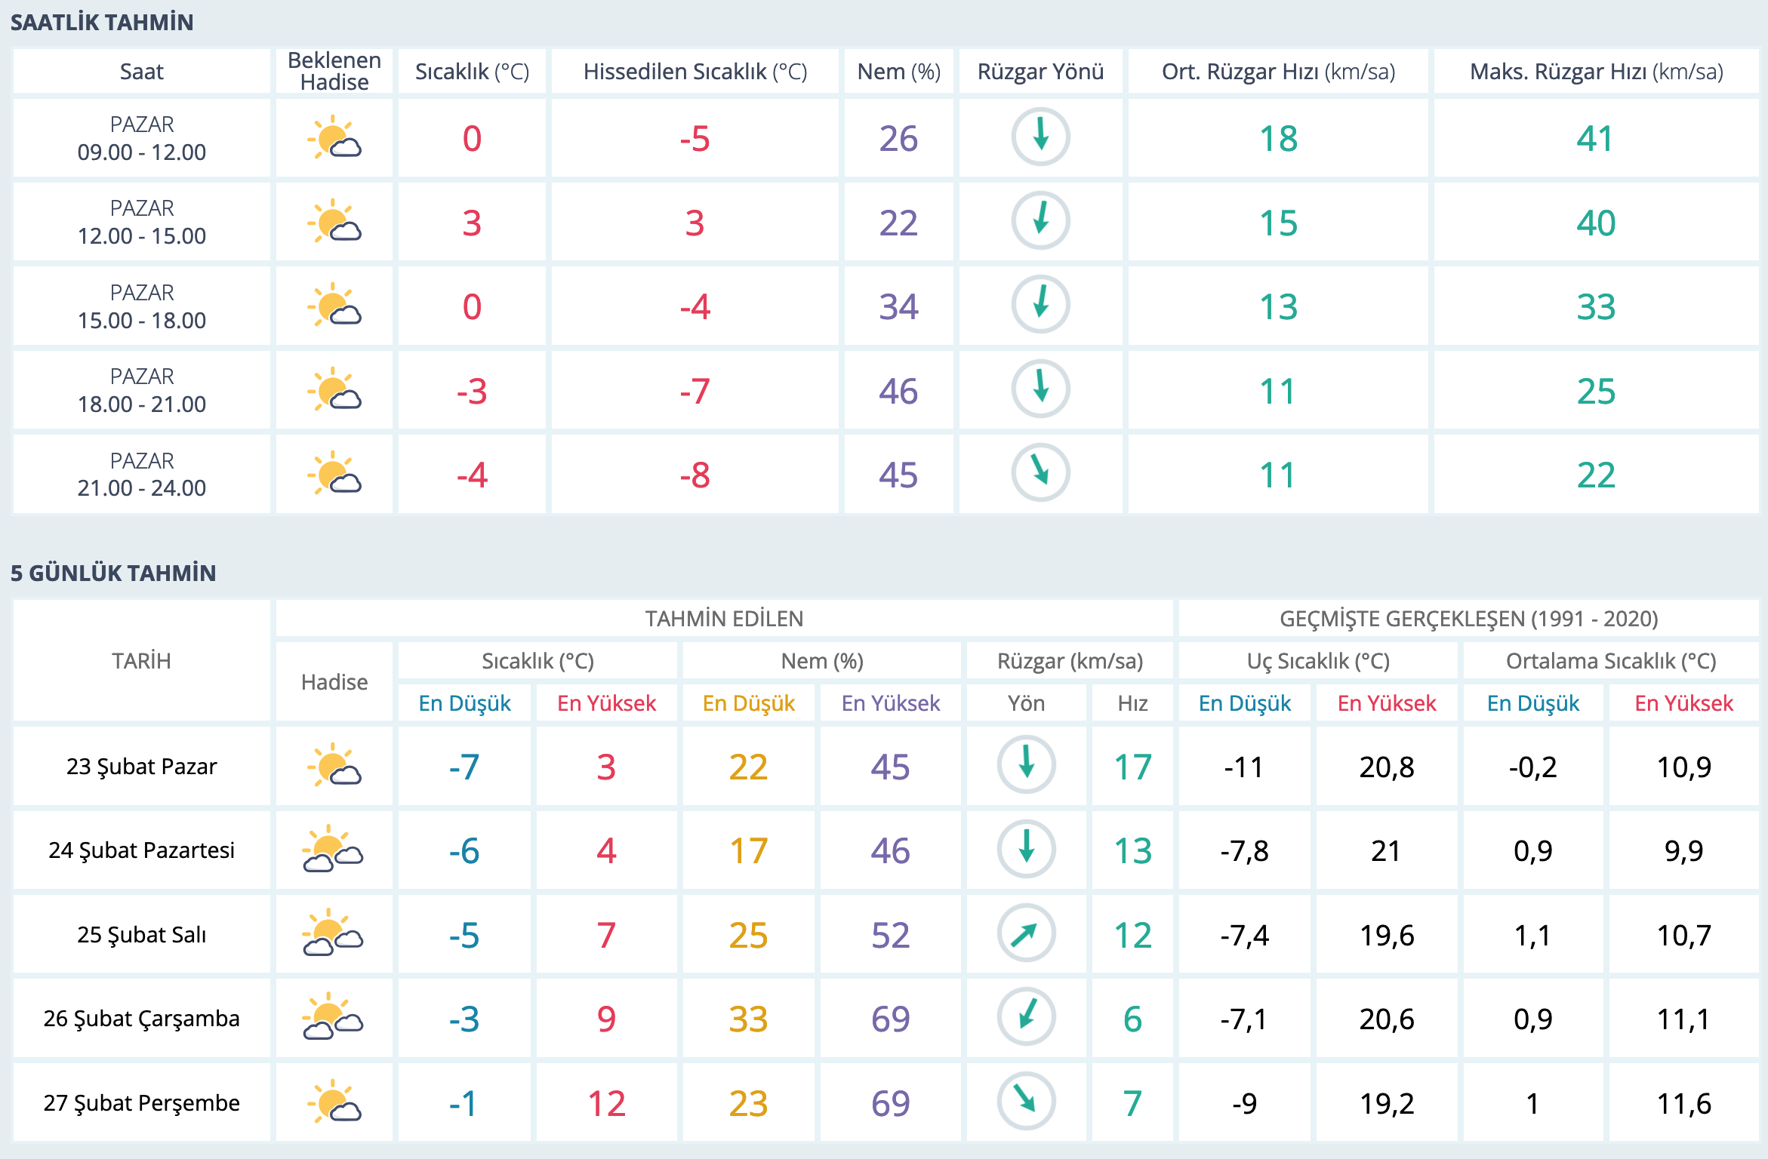Click max wind speed value 41
Screen dimensions: 1768x1159
click(x=1595, y=139)
